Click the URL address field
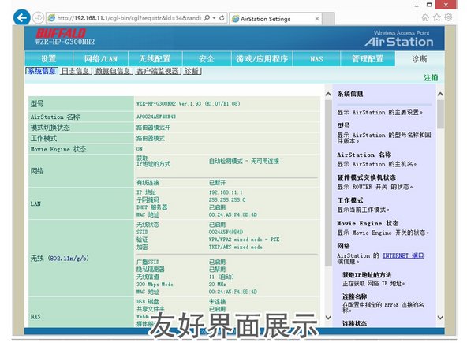The width and height of the screenshot is (467, 350). pyautogui.click(x=129, y=18)
